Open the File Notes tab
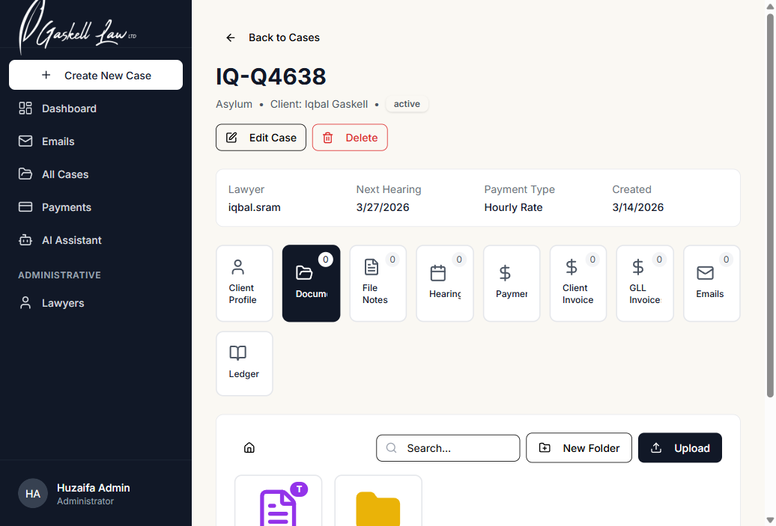This screenshot has width=776, height=526. click(378, 283)
